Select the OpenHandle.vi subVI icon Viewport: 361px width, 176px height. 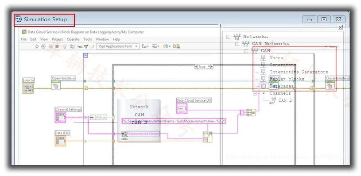(56, 85)
